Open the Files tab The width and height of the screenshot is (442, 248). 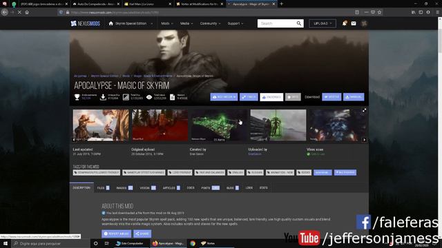click(x=103, y=188)
